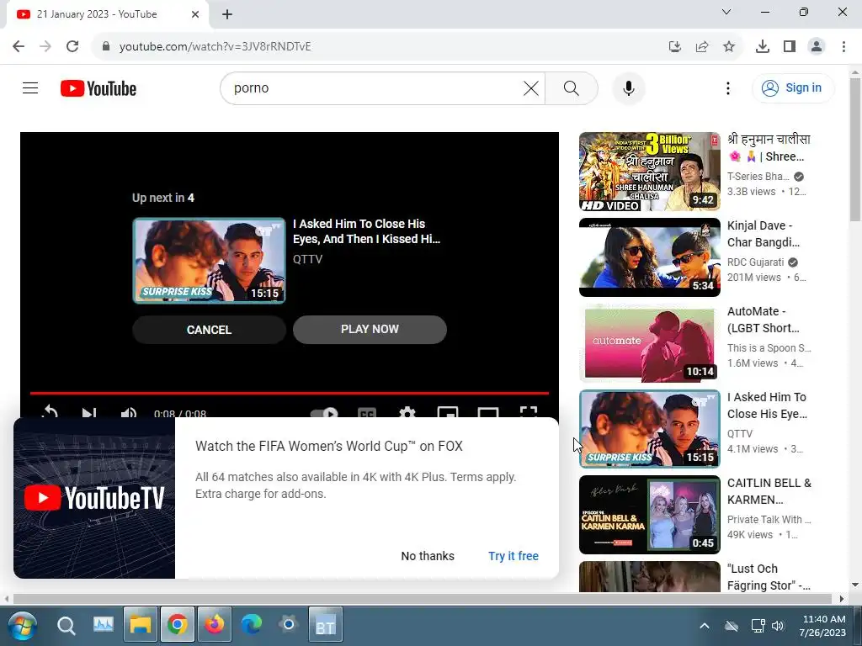Switch to Firefox in taskbar
This screenshot has height=646, width=862.
coord(215,625)
